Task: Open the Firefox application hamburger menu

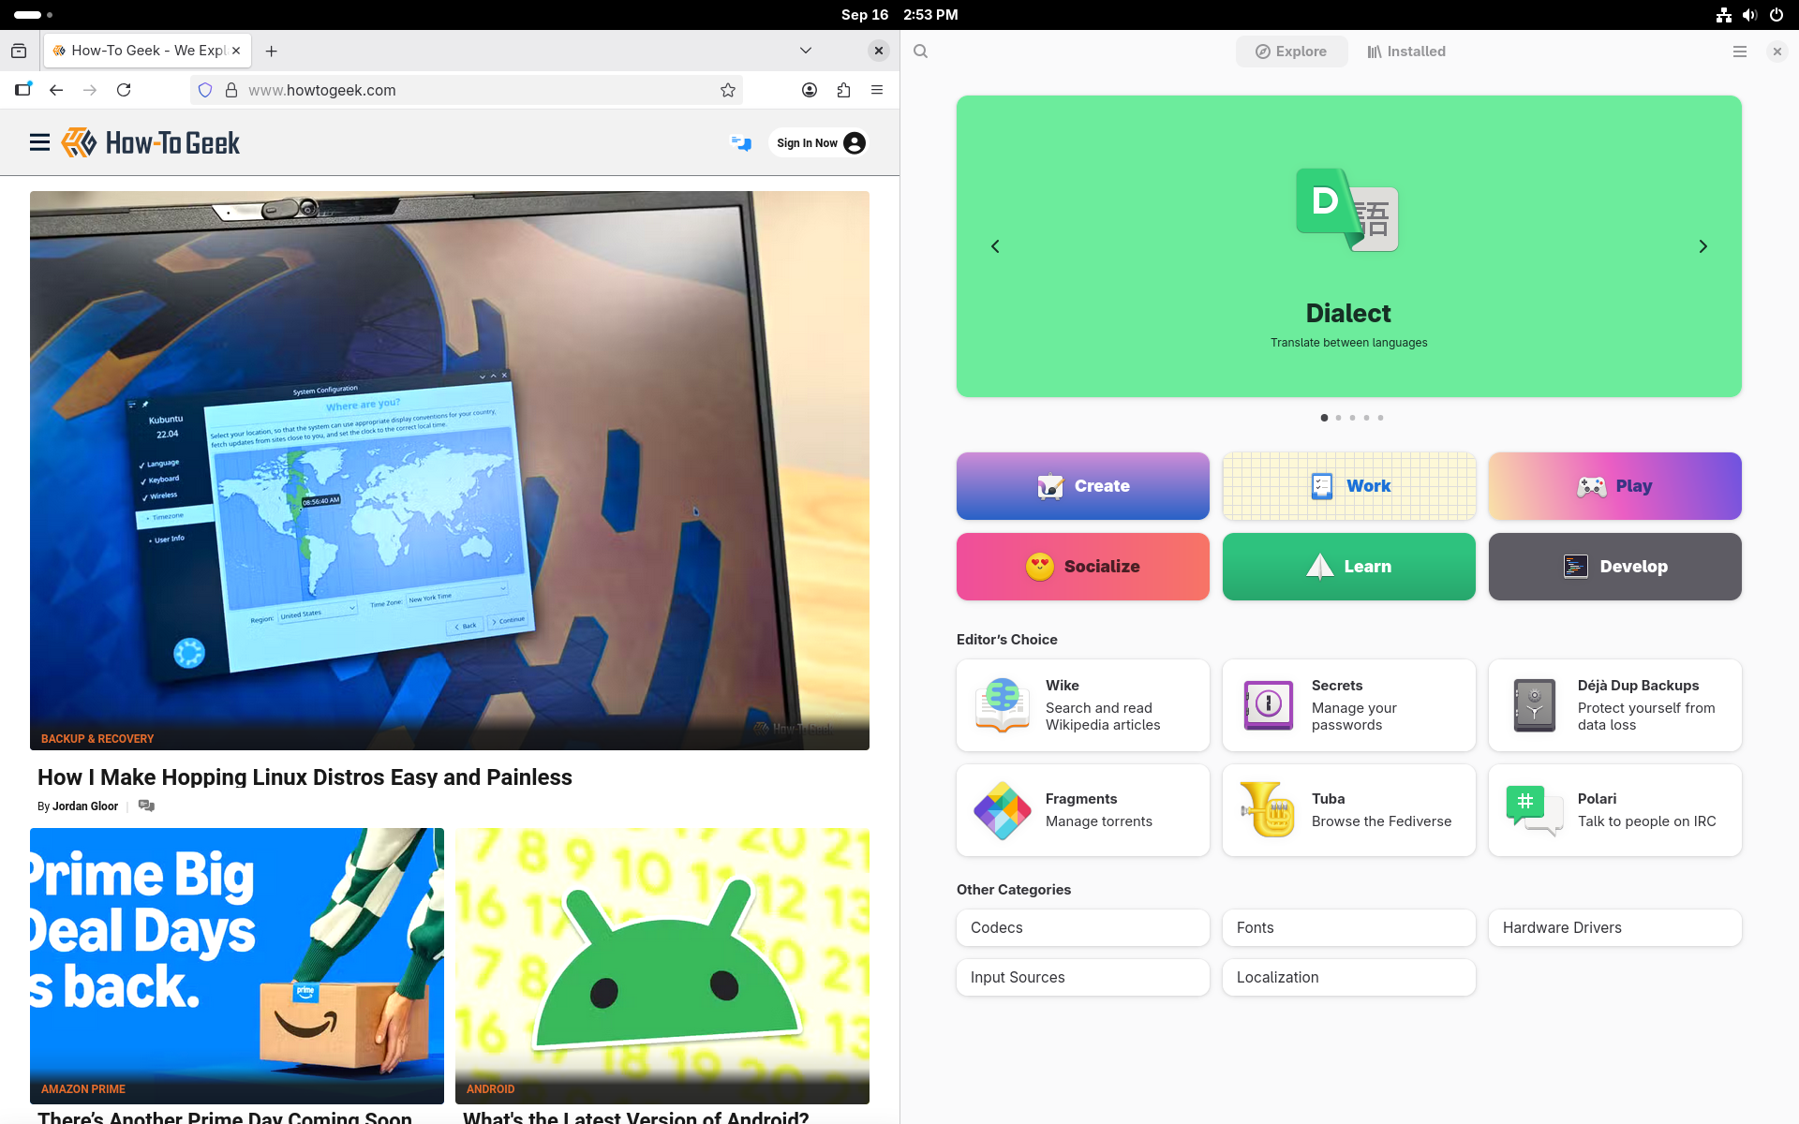Action: pyautogui.click(x=877, y=90)
